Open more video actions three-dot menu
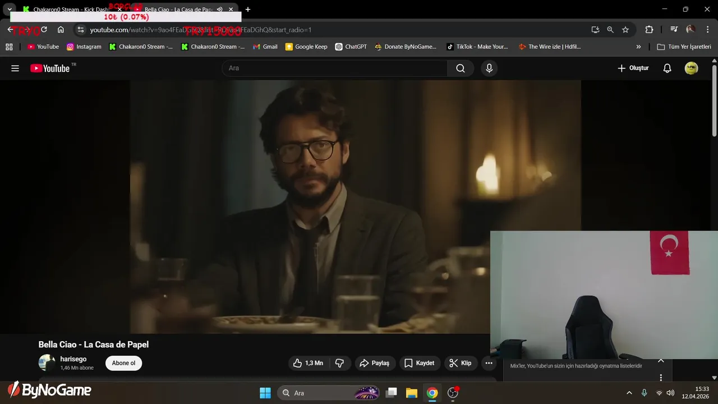 [489, 363]
